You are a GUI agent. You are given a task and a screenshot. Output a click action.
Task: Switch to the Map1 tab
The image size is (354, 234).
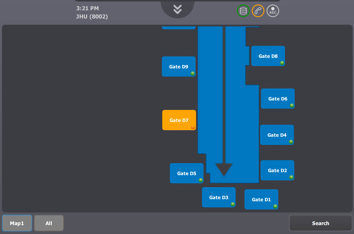pyautogui.click(x=17, y=223)
